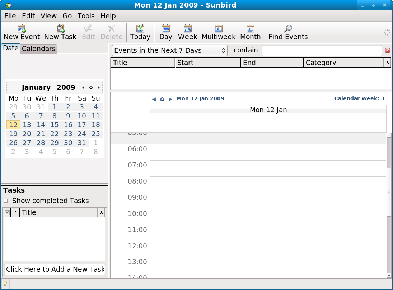Click the task priority column header
Image resolution: width=393 pixels, height=290 pixels.
tap(15, 213)
